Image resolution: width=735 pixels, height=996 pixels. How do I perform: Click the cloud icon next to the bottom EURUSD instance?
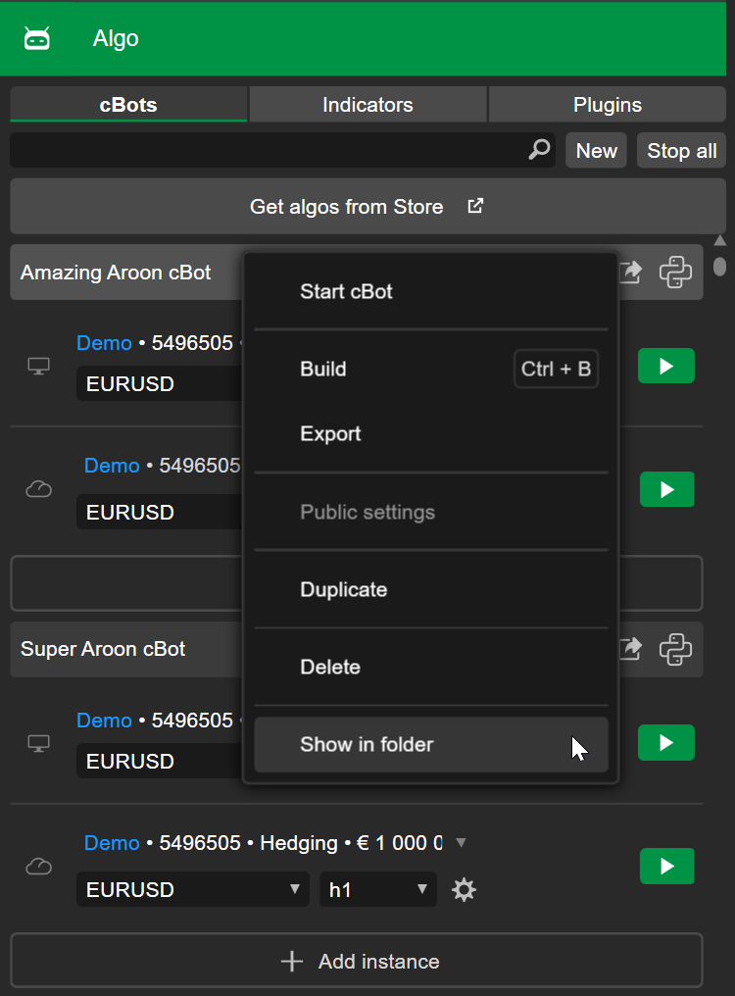pyautogui.click(x=38, y=867)
